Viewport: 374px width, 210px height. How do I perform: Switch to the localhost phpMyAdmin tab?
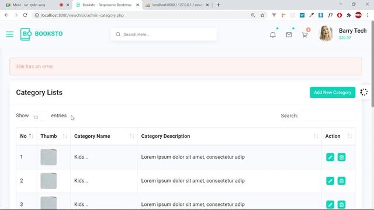(176, 5)
